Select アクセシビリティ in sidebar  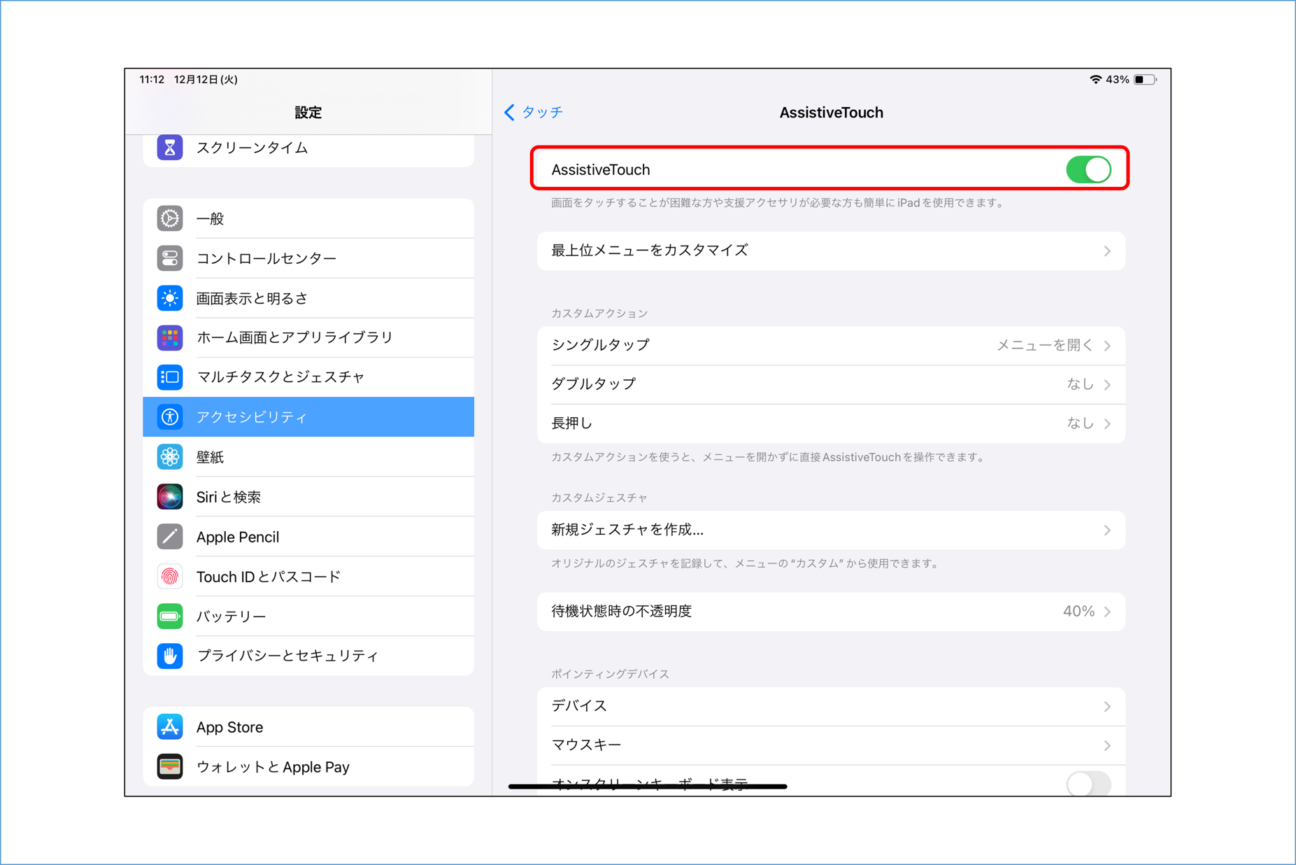pos(308,417)
